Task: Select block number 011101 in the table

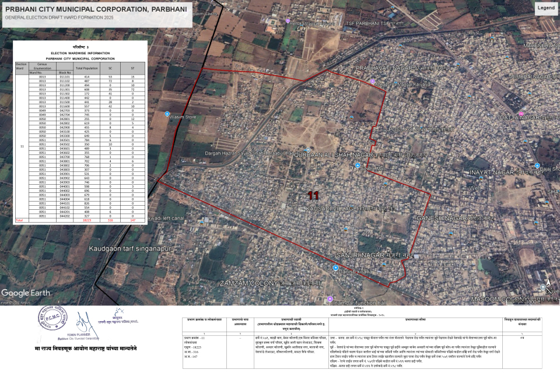Action: pos(65,77)
